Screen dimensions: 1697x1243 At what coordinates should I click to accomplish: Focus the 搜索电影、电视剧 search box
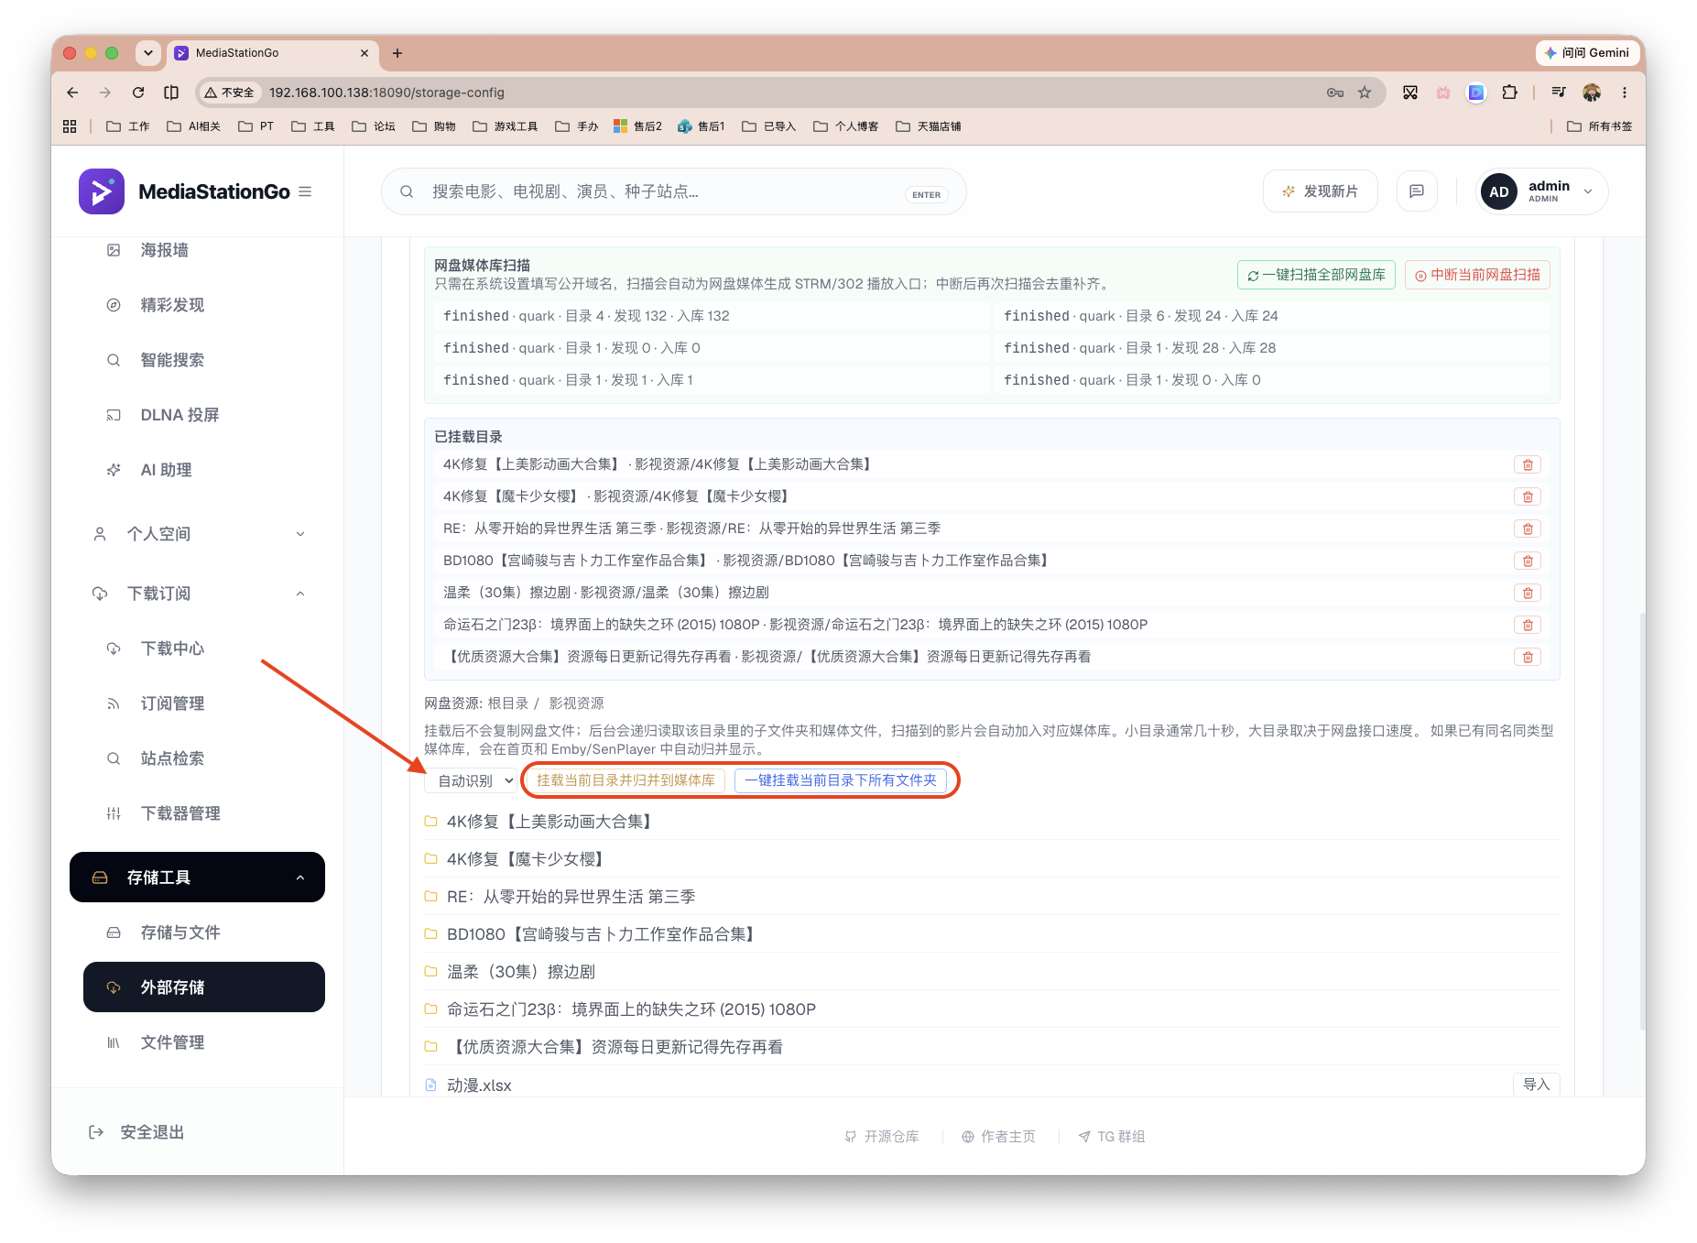click(673, 191)
